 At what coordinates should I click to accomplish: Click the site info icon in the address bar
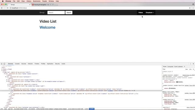[x=11, y=8]
